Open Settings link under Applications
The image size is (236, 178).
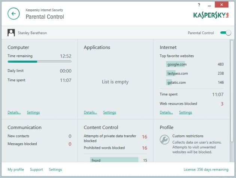[x=109, y=112]
